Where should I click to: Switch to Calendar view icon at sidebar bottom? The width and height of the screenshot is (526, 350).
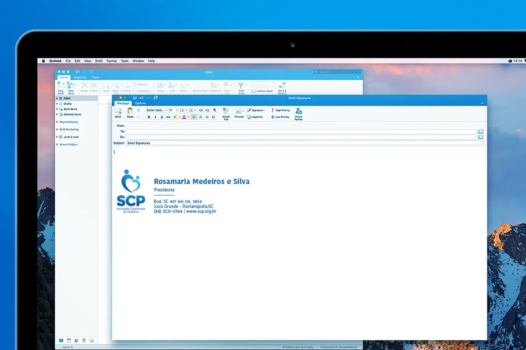pyautogui.click(x=69, y=340)
